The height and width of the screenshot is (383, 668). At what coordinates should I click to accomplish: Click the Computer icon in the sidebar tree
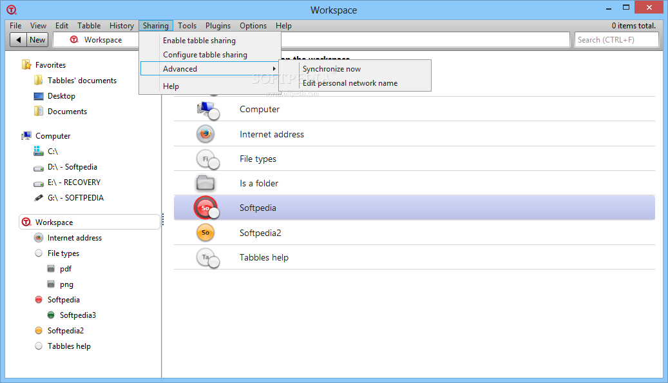coord(26,135)
